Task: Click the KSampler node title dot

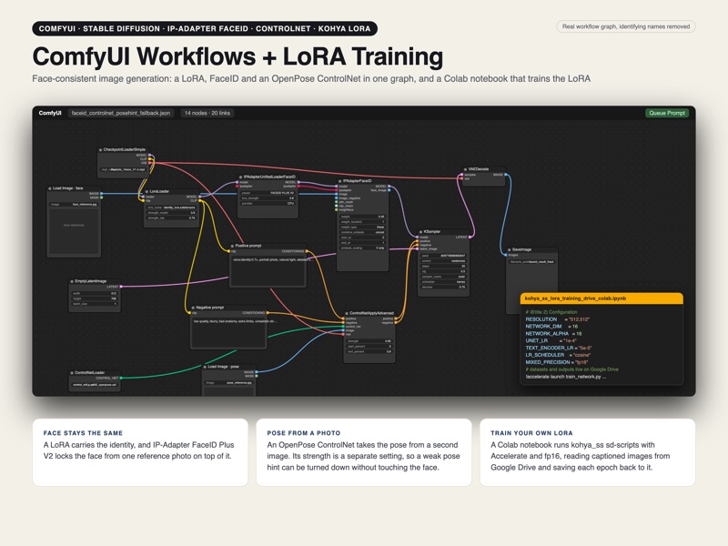Action: pos(420,232)
